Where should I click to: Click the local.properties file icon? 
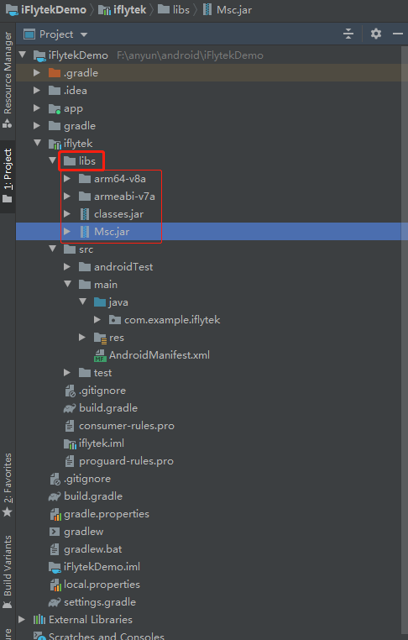pyautogui.click(x=55, y=585)
